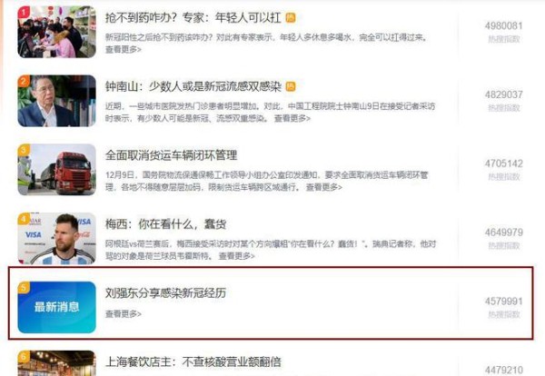Image resolution: width=545 pixels, height=376 pixels.
Task: Click the orange hot badge beside 抢不到药咋办 headline
Action: click(291, 18)
